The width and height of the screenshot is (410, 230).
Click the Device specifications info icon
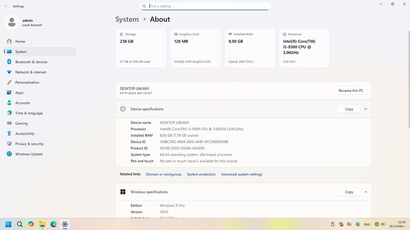pos(123,109)
